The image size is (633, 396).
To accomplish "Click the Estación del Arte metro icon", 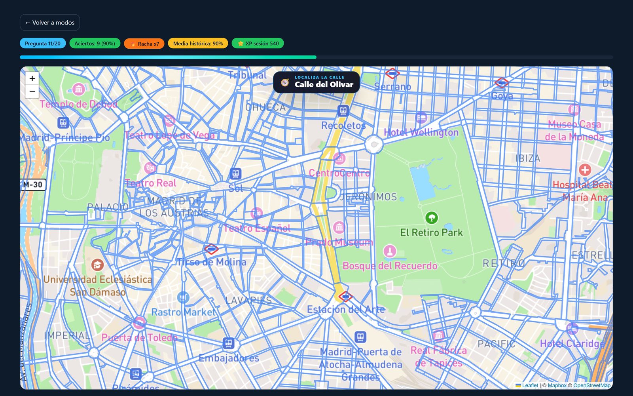I will [x=345, y=296].
